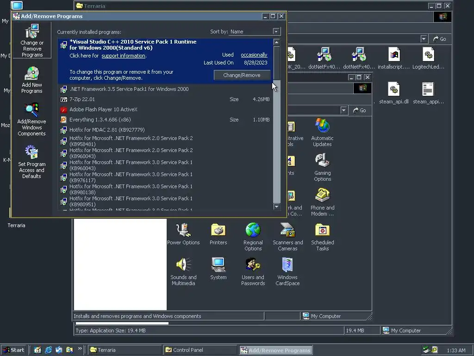The height and width of the screenshot is (356, 474).
Task: Launch Internet Explorer from quick launch
Action: coord(48,350)
